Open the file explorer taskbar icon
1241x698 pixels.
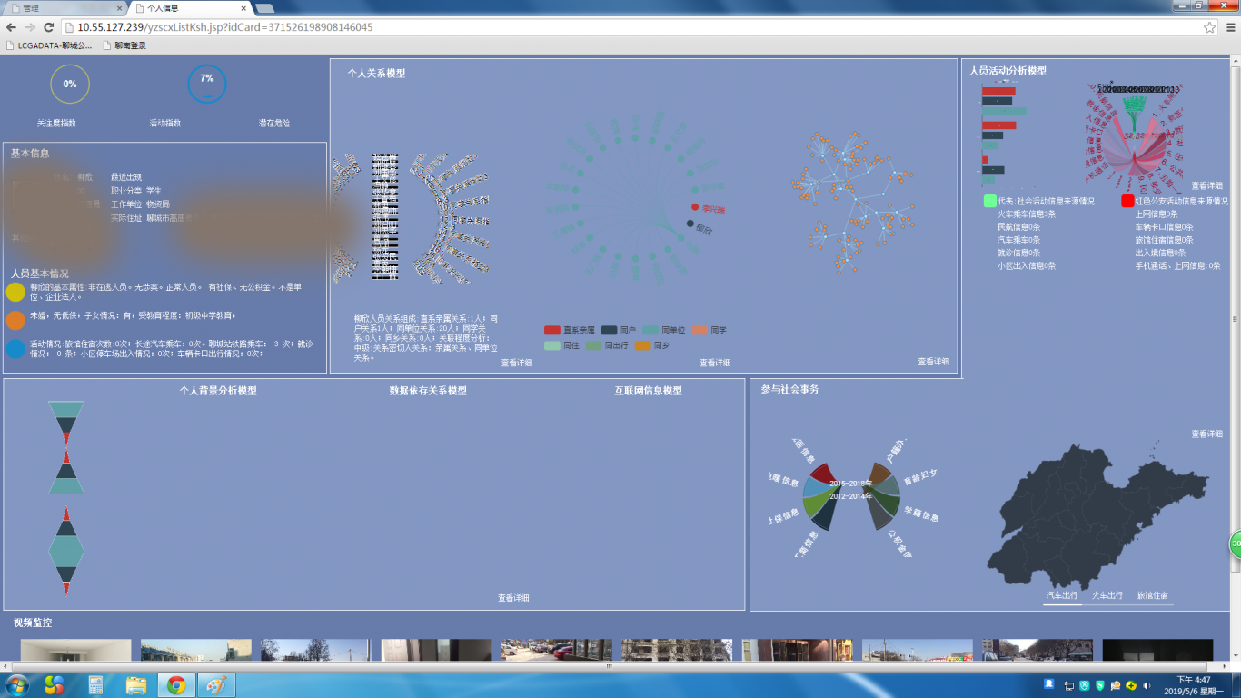click(136, 685)
